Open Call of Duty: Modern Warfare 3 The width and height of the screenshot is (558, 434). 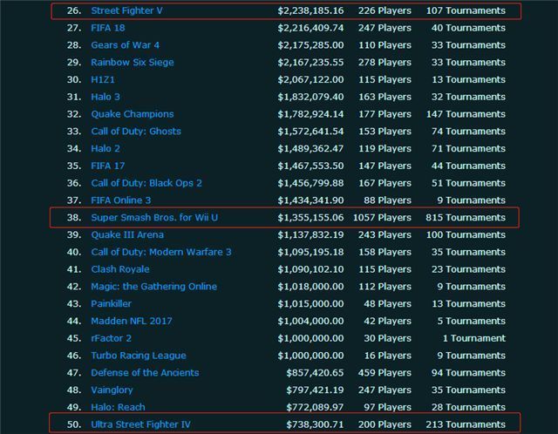[x=161, y=252]
